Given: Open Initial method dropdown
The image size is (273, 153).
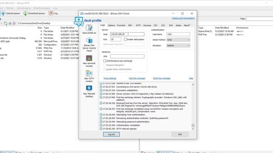Looking at the screenshot, I should (x=178, y=40).
